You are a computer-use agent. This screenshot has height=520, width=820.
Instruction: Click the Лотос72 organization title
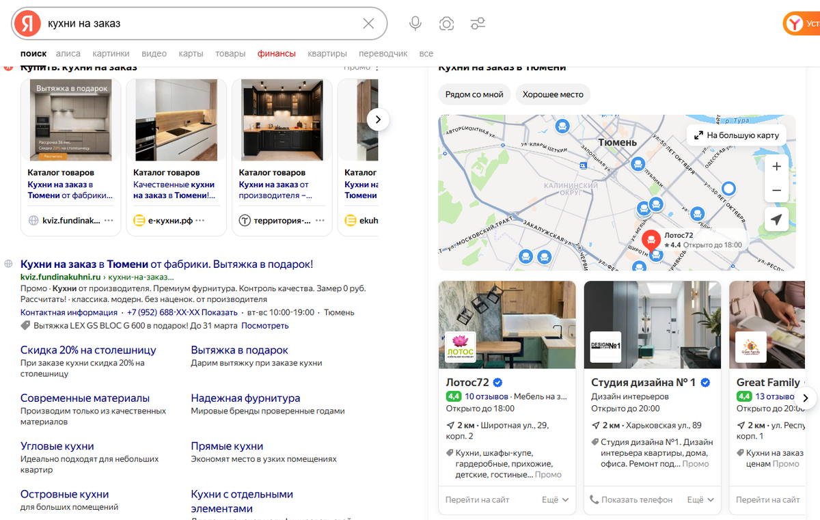click(x=467, y=382)
